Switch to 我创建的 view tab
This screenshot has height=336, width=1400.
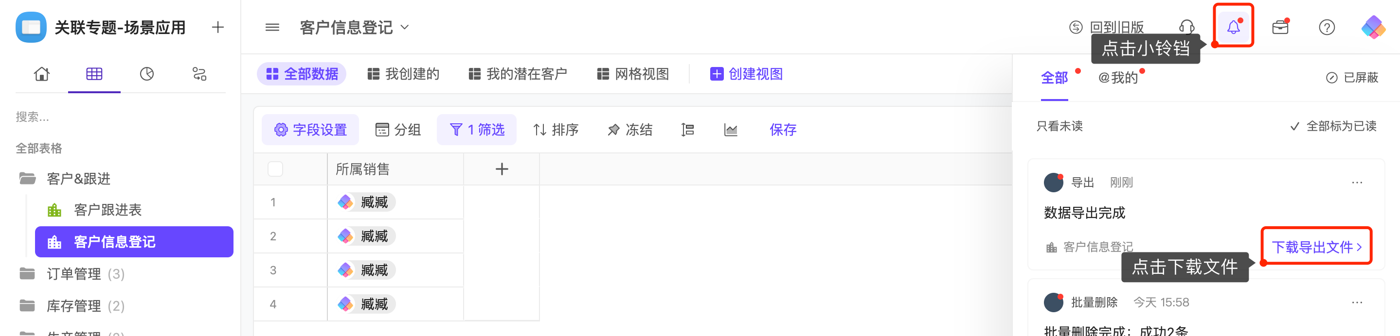coord(403,74)
